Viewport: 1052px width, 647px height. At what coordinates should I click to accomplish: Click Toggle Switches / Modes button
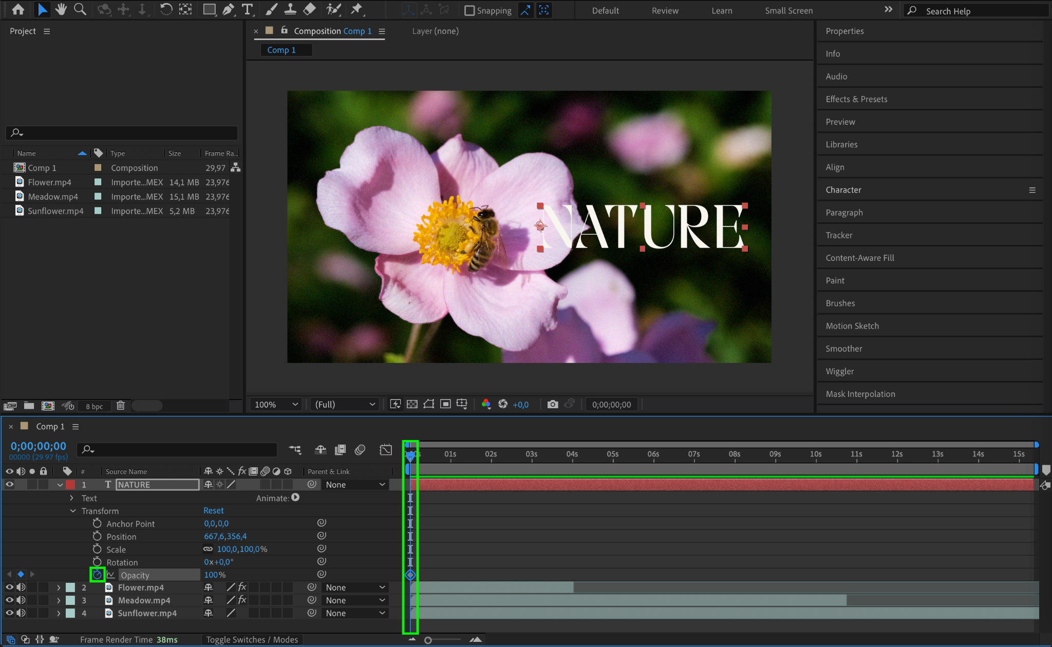(252, 640)
